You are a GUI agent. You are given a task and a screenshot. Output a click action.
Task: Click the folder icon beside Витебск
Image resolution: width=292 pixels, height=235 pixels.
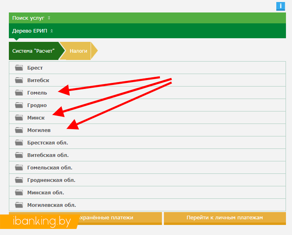click(x=19, y=80)
